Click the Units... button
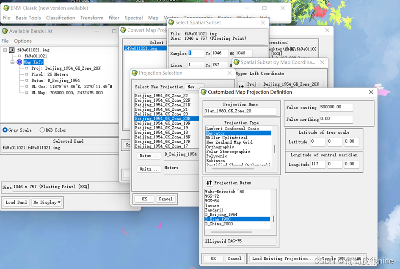The width and height of the screenshot is (400, 269). [x=149, y=169]
